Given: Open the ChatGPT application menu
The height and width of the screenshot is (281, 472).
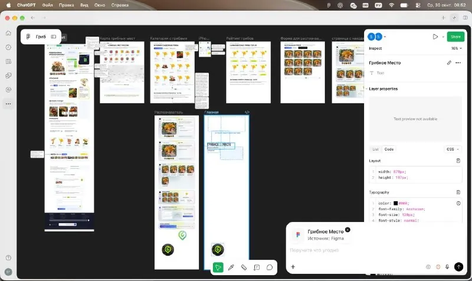Looking at the screenshot, I should [26, 5].
